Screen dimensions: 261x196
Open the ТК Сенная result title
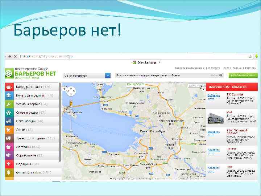click(235, 94)
